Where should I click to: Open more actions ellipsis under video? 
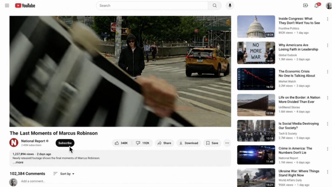point(227,143)
